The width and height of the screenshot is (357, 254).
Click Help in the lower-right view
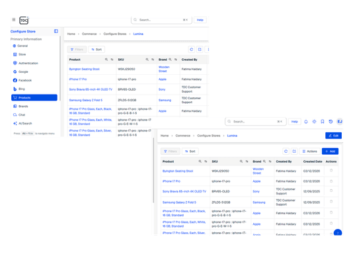coord(294,122)
